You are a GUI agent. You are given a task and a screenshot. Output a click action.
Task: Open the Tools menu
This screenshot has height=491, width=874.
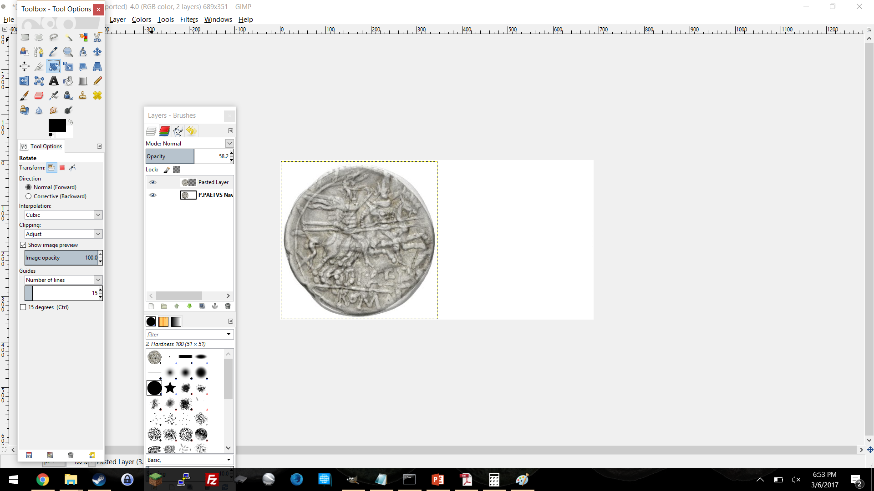(x=165, y=20)
